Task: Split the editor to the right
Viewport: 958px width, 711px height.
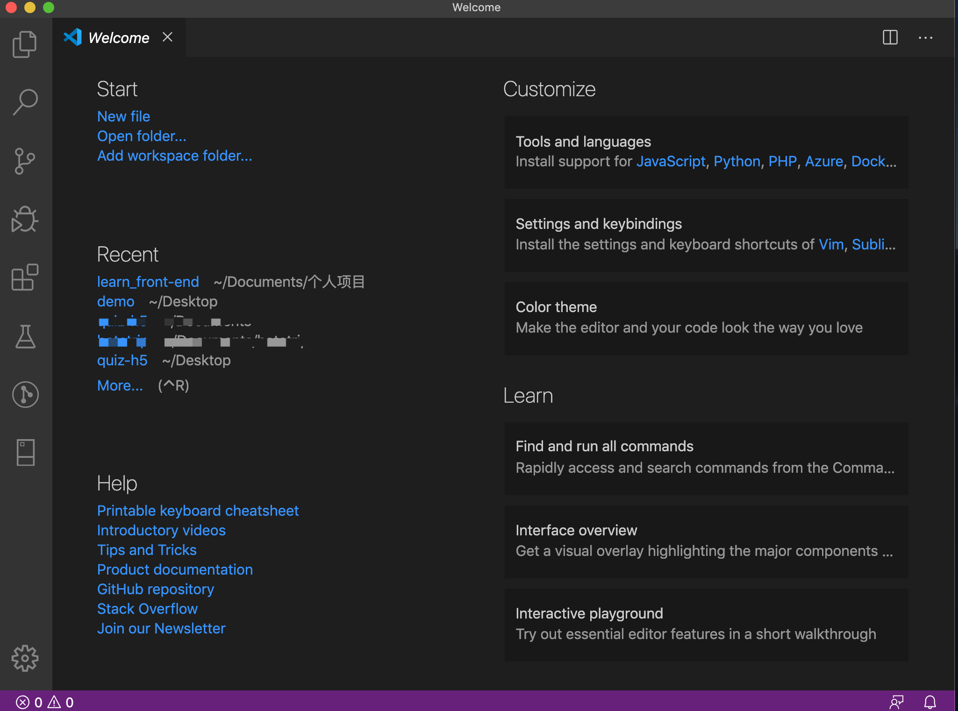Action: tap(890, 37)
